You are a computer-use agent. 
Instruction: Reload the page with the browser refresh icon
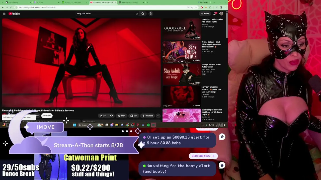tap(11, 7)
